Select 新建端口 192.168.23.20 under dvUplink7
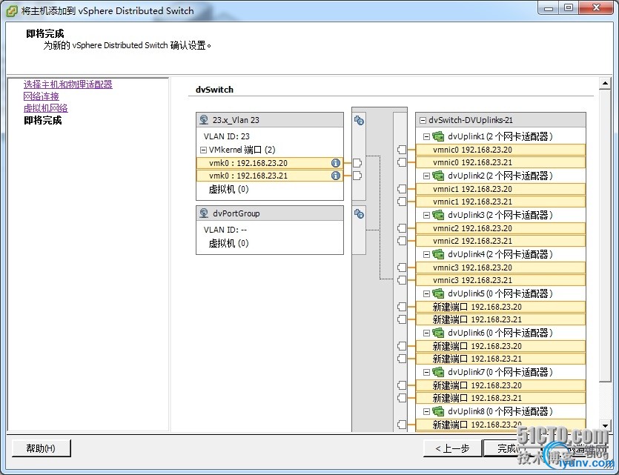619x475 pixels. 500,385
